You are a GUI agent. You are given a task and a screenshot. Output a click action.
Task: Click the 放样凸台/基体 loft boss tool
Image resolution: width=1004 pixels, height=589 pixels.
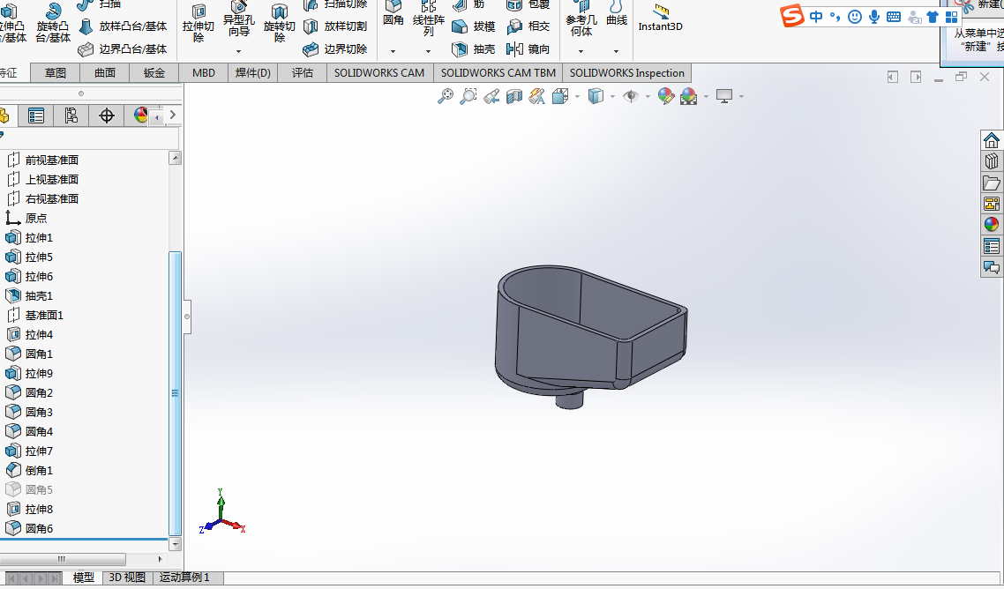pos(123,26)
